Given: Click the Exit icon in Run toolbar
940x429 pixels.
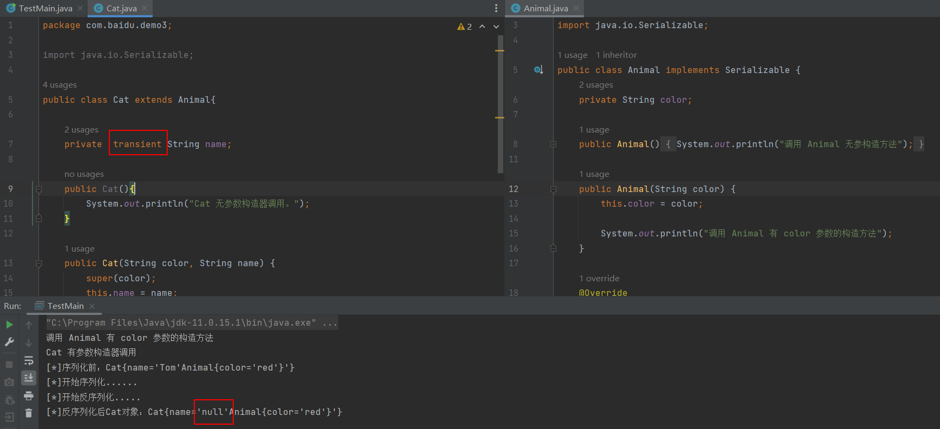Looking at the screenshot, I should (9, 417).
